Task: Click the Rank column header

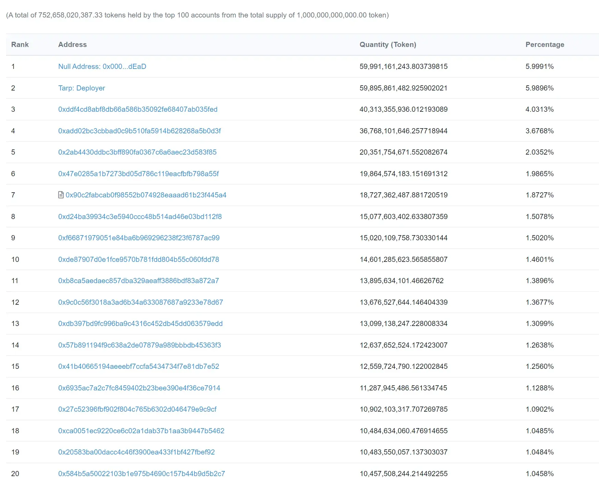Action: (20, 45)
